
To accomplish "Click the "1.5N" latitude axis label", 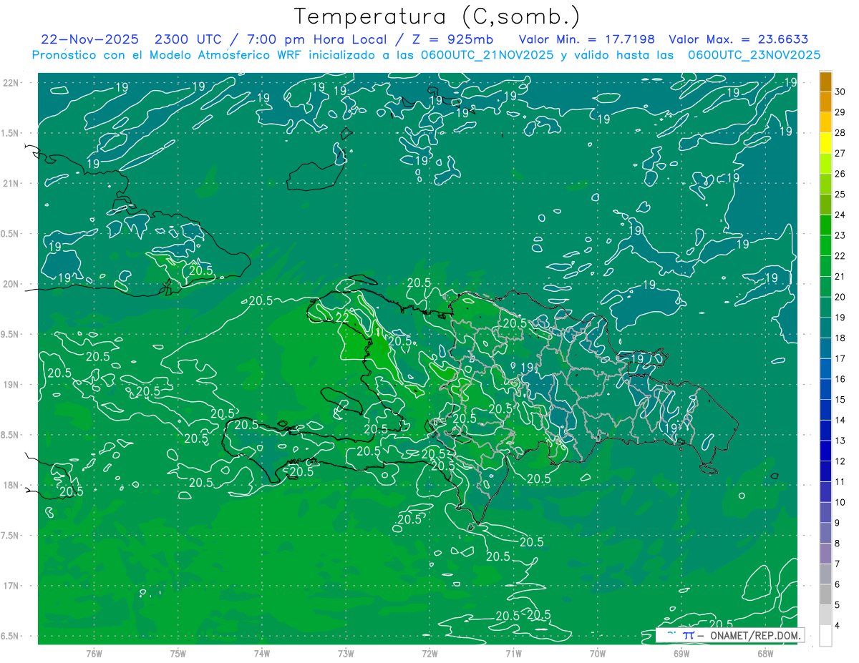I will coord(10,133).
